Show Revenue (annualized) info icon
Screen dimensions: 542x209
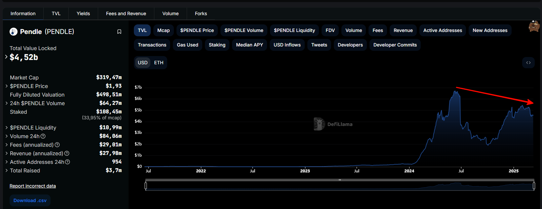click(67, 153)
